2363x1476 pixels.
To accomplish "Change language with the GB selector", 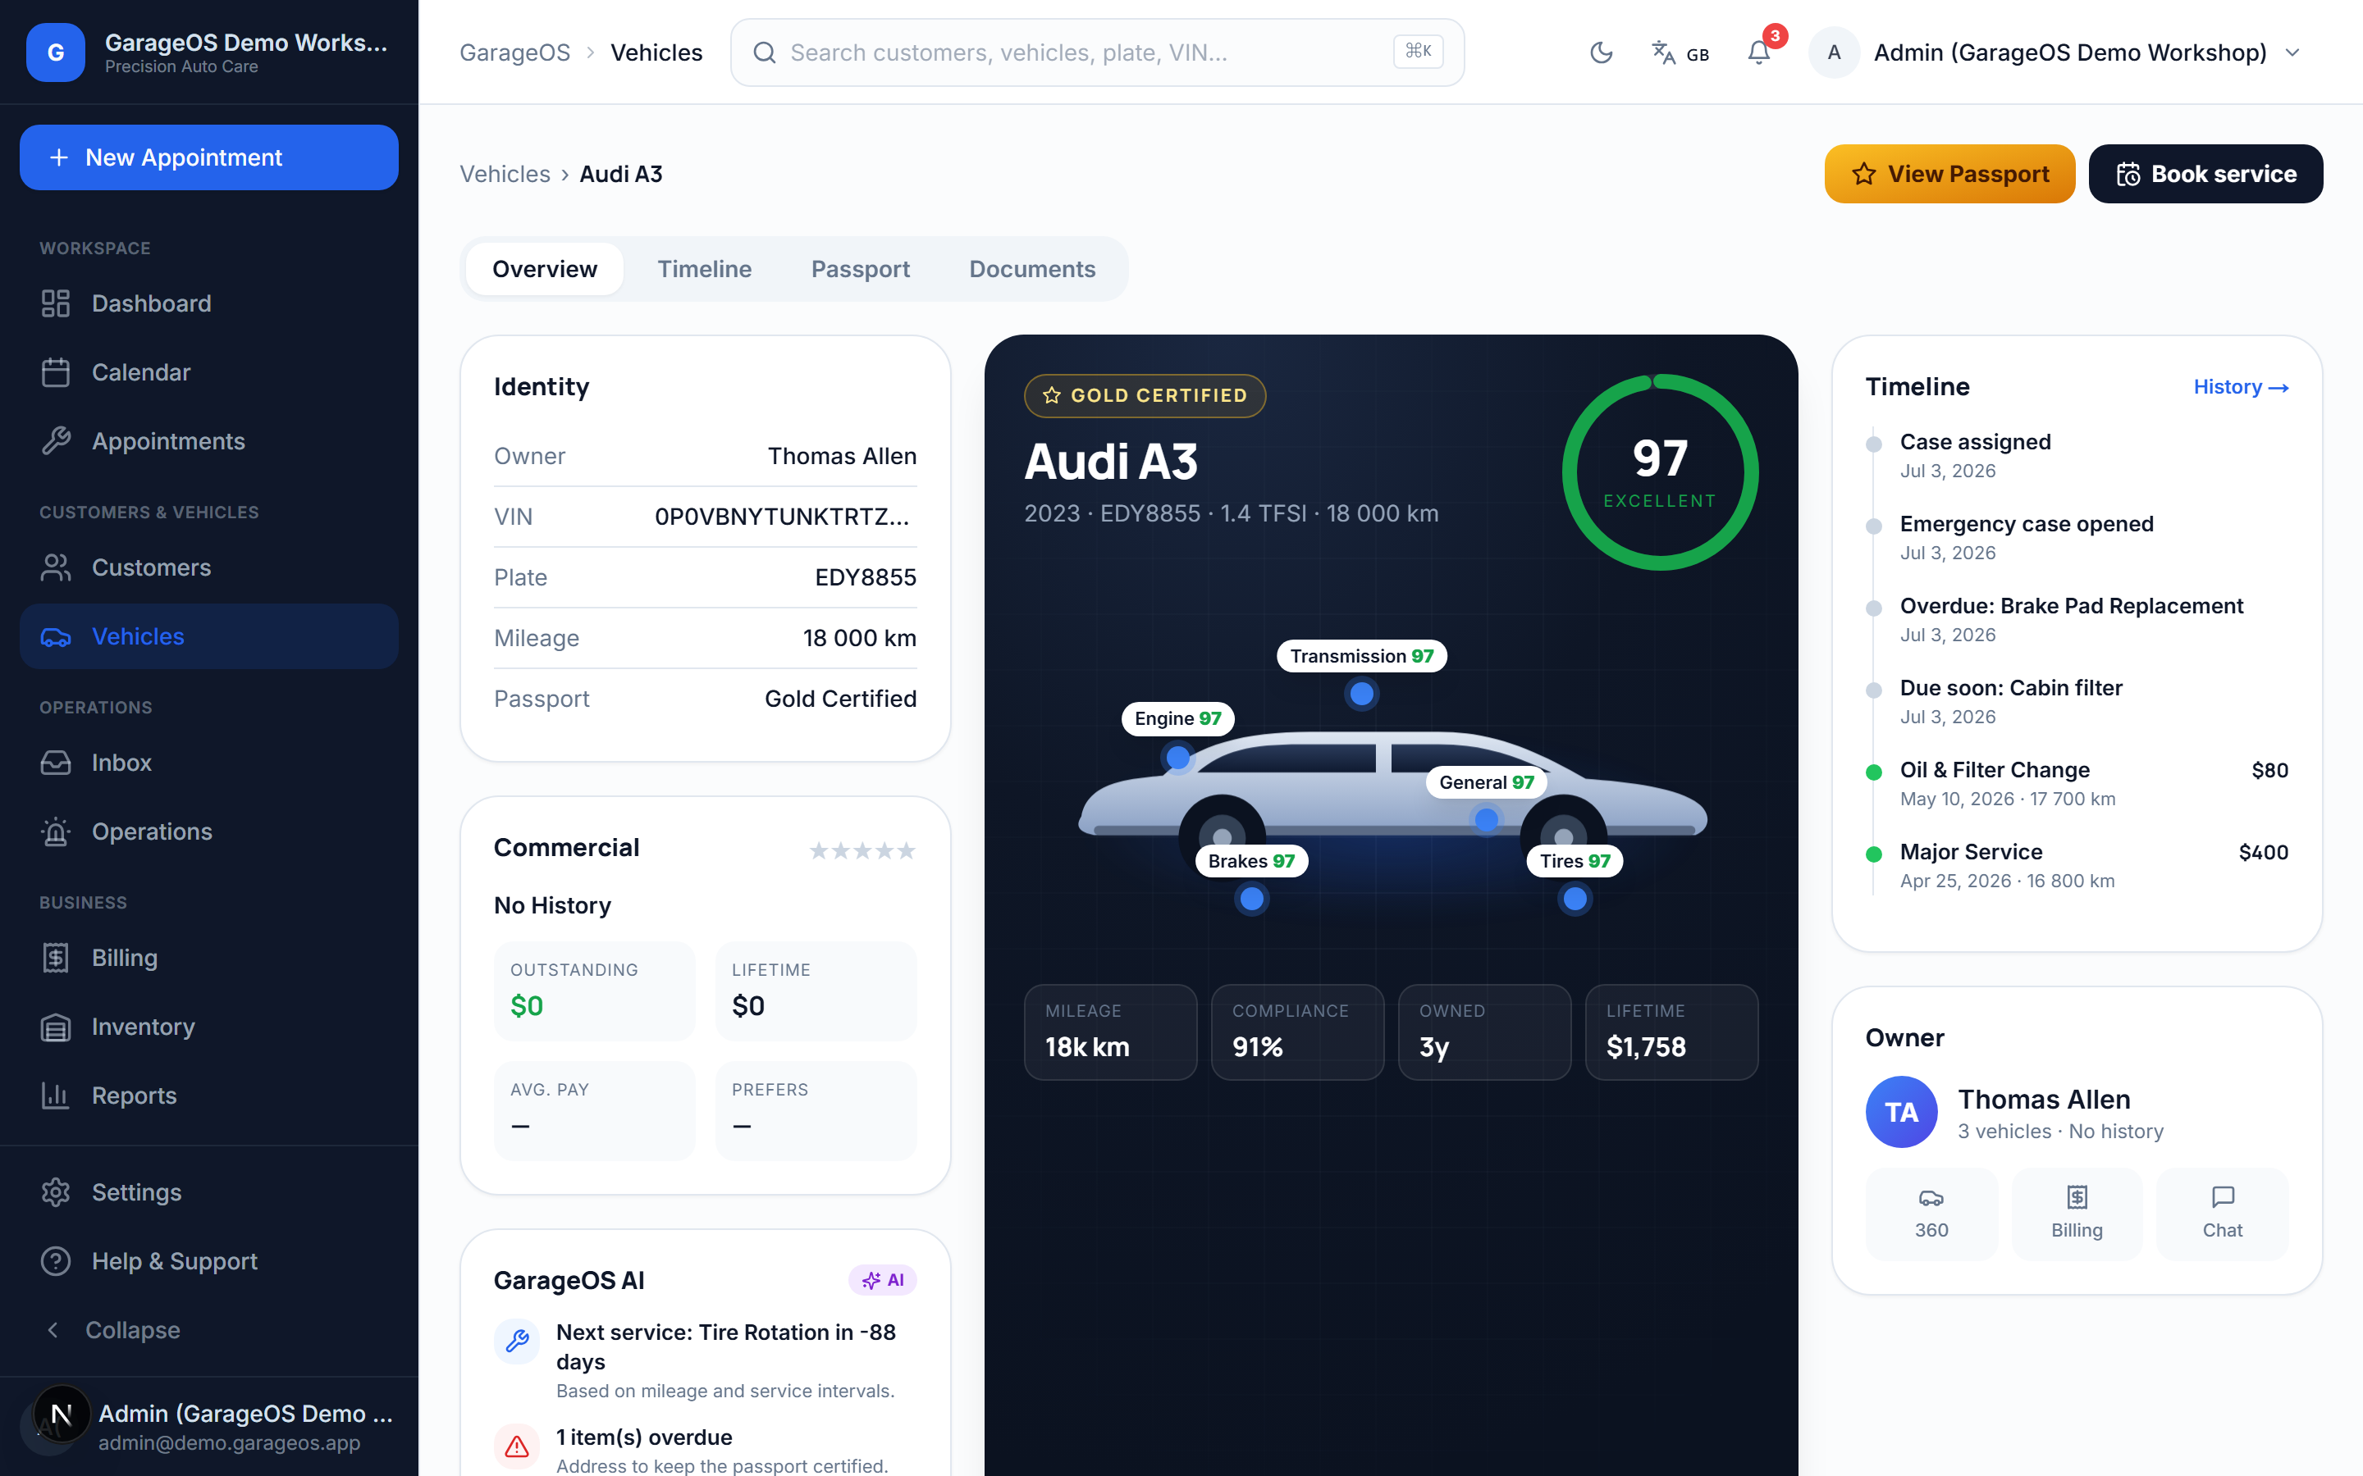I will pyautogui.click(x=1680, y=52).
